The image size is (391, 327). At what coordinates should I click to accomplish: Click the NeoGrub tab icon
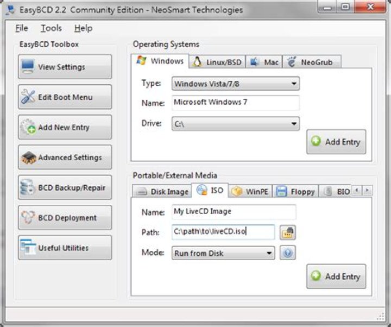tap(291, 61)
